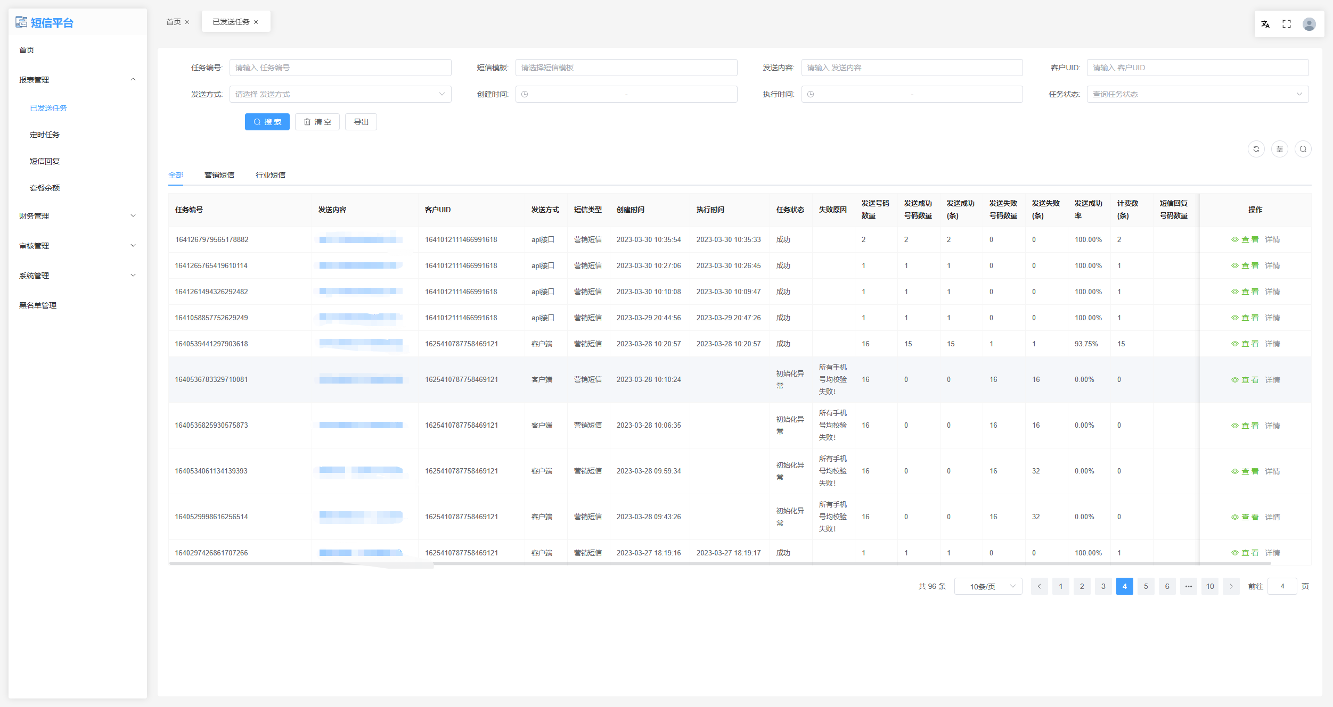View task 1640534061134139393 eye icon
The height and width of the screenshot is (707, 1333).
(x=1235, y=471)
